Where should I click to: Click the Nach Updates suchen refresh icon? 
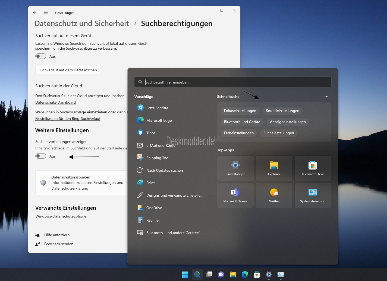click(x=140, y=170)
